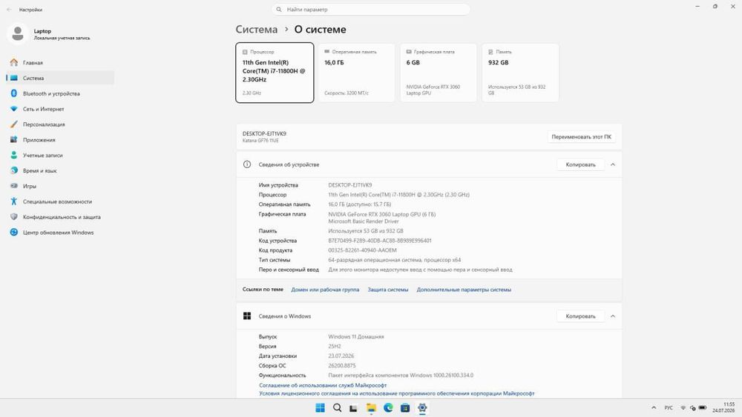
Task: Click the battery tray icon
Action: point(703,407)
